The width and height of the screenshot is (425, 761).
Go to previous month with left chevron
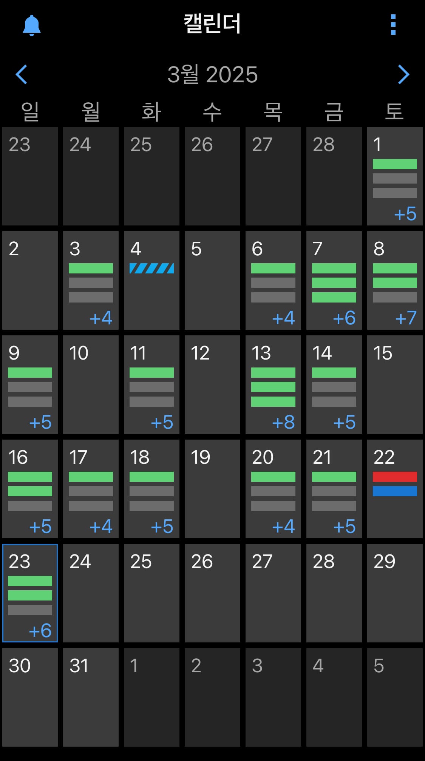(x=22, y=74)
